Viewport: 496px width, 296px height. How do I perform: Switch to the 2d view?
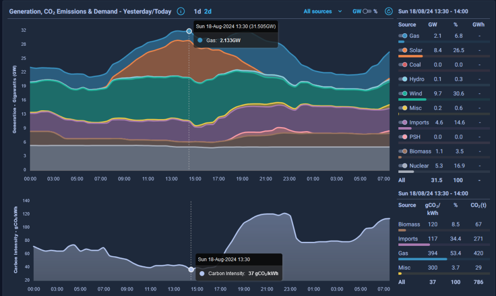point(208,11)
